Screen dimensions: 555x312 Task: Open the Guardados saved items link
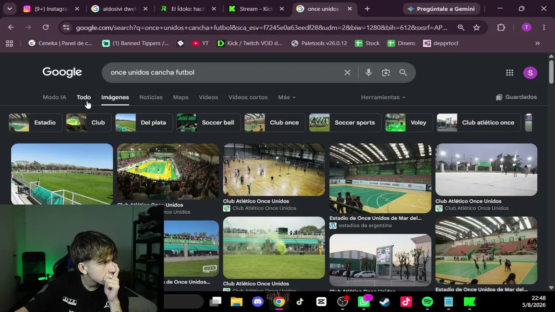pos(516,97)
